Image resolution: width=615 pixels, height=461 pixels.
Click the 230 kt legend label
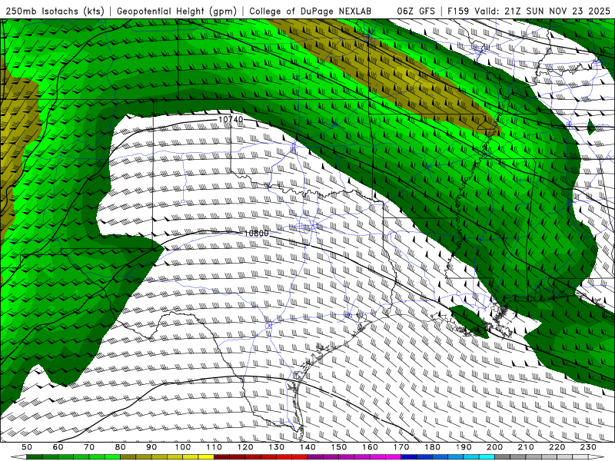pos(588,447)
